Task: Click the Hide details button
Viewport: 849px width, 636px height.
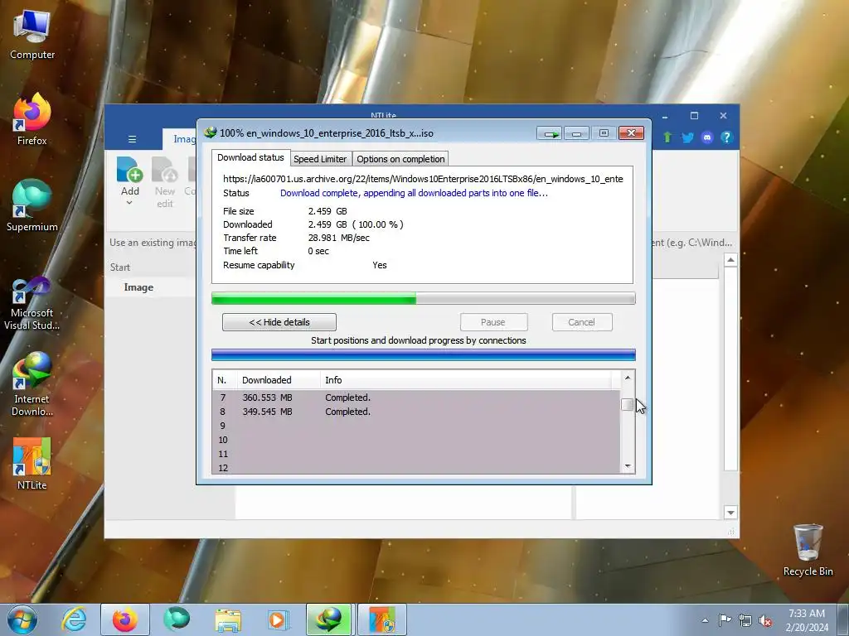Action: (279, 322)
